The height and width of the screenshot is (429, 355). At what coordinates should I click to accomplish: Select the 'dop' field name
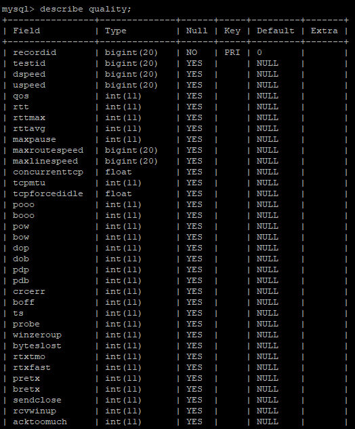[x=21, y=248]
